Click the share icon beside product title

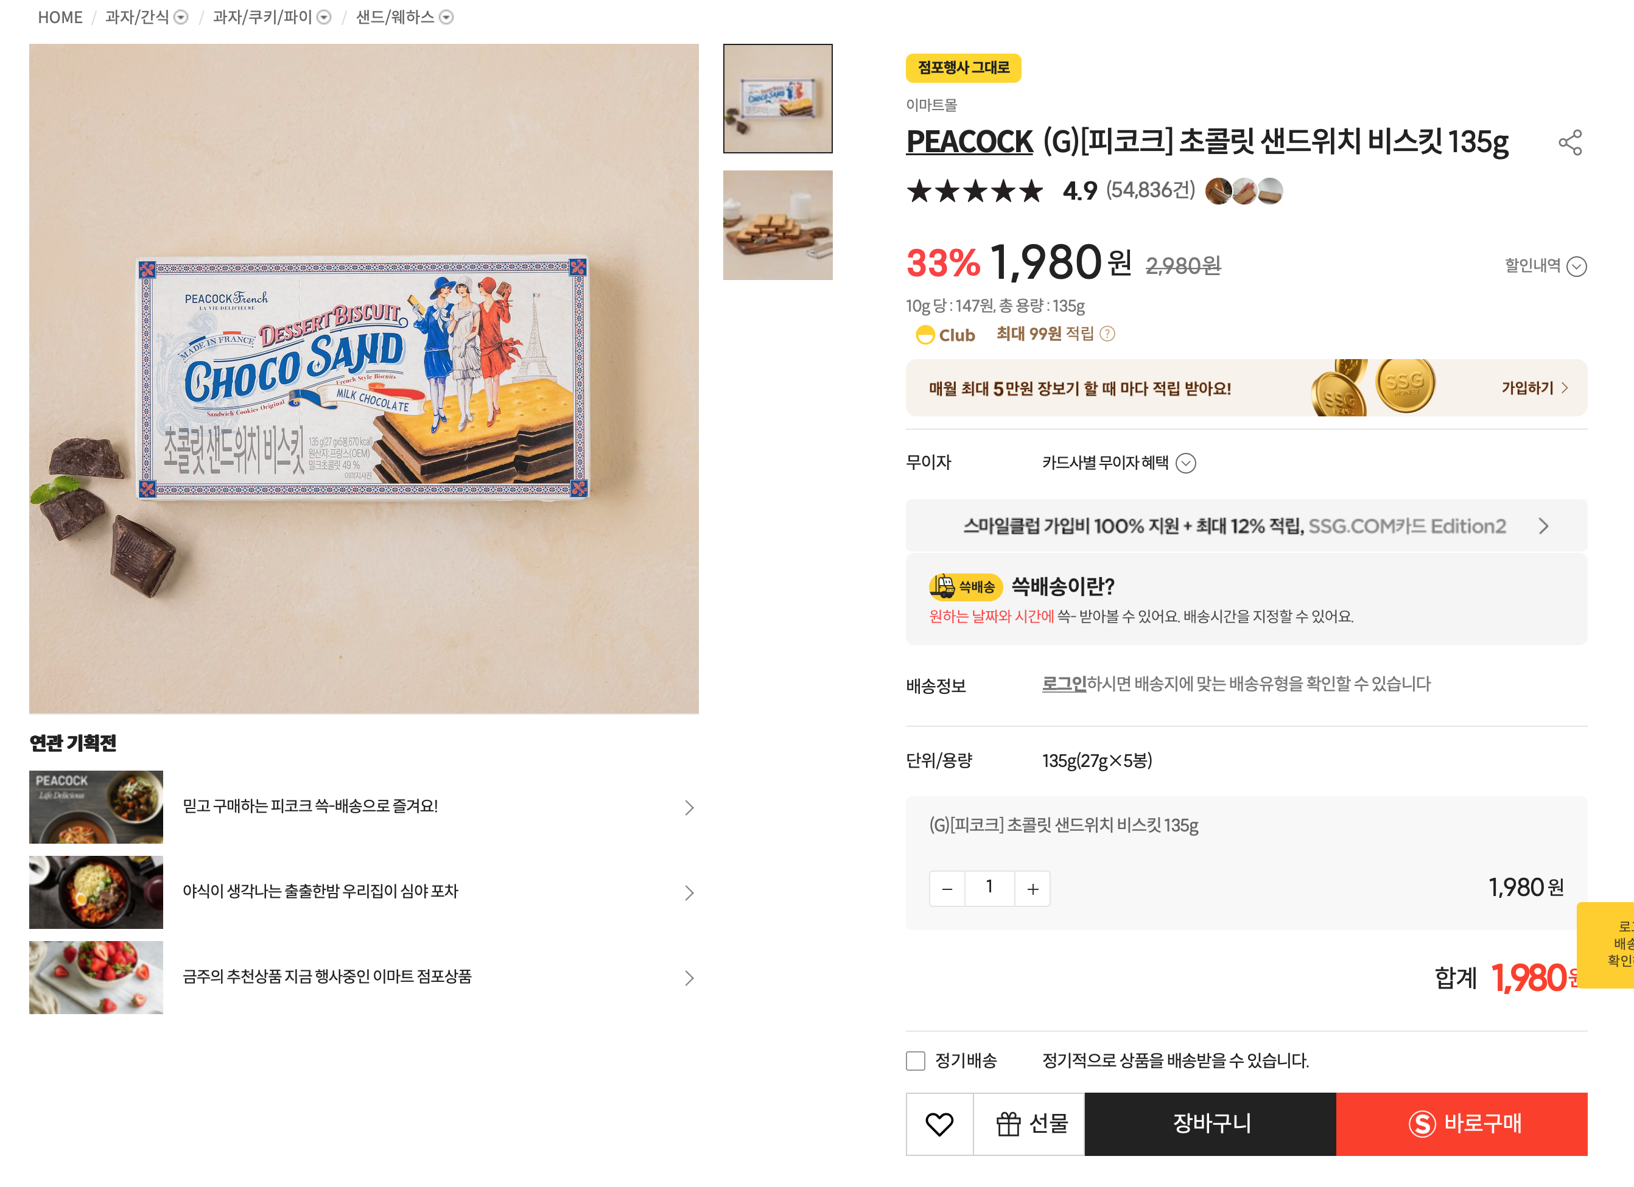1570,142
